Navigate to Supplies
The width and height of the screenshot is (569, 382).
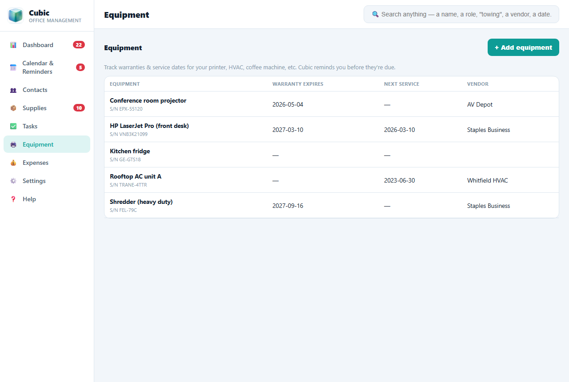47,108
